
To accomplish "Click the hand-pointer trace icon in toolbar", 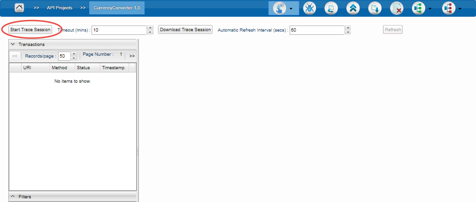I will [x=279, y=8].
